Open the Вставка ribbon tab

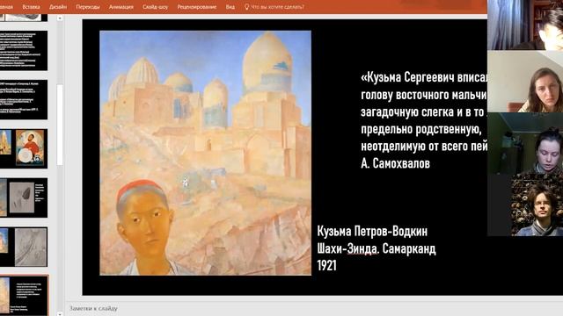click(x=31, y=7)
